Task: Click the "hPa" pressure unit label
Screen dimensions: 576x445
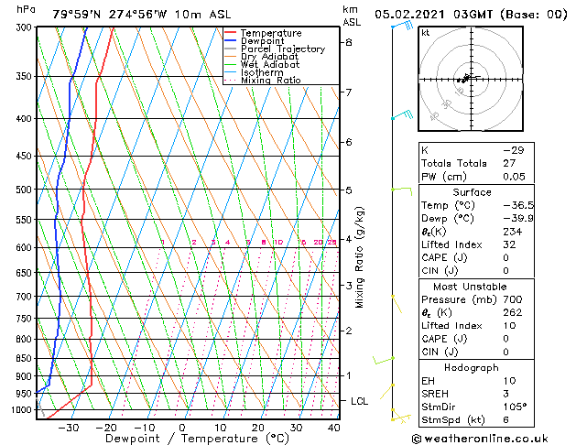Action: pos(26,10)
